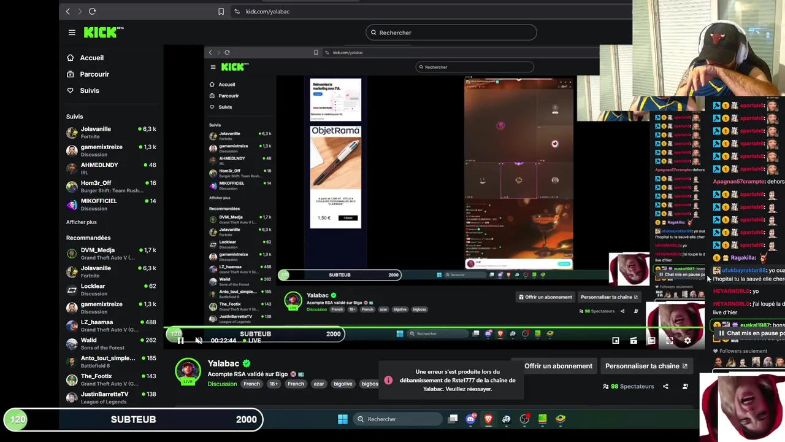Screen dimensions: 785x442
Task: Open LZ_haamaa recommended channel
Action: 111,325
